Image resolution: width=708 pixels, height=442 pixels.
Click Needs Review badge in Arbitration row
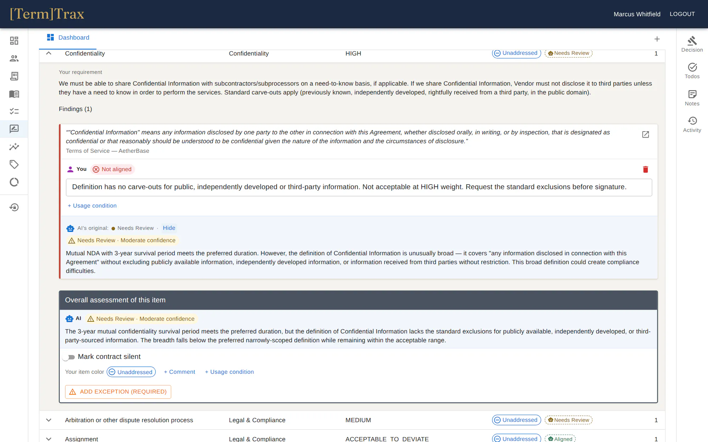tap(569, 420)
